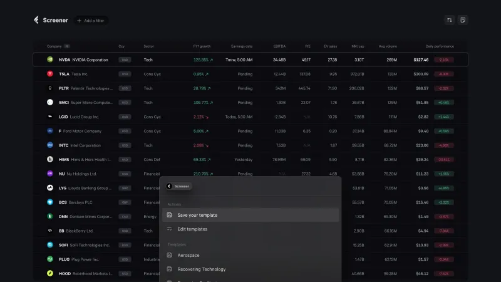Click the 3.10T market cap for NVDA
This screenshot has width=501, height=282.
click(359, 60)
